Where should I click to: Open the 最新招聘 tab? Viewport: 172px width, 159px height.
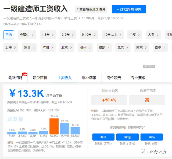point(15,78)
